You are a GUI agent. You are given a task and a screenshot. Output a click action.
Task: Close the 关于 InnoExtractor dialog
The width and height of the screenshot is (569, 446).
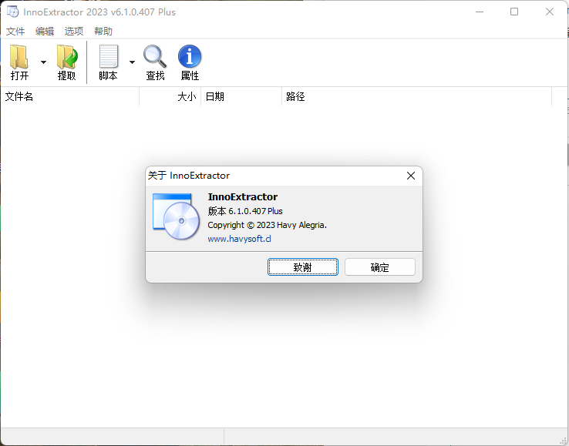pyautogui.click(x=411, y=176)
